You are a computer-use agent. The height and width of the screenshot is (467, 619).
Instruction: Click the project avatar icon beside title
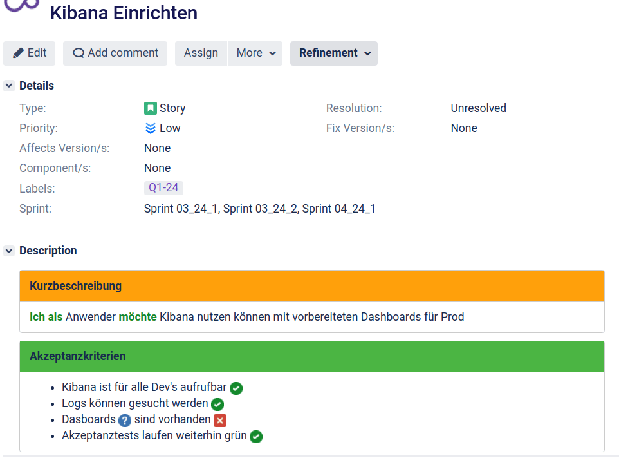[22, 5]
